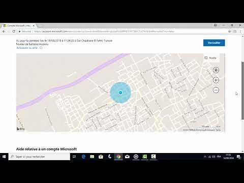The height and width of the screenshot is (183, 244).
Task: Click the Actualiser la carte link
Action: click(27, 48)
